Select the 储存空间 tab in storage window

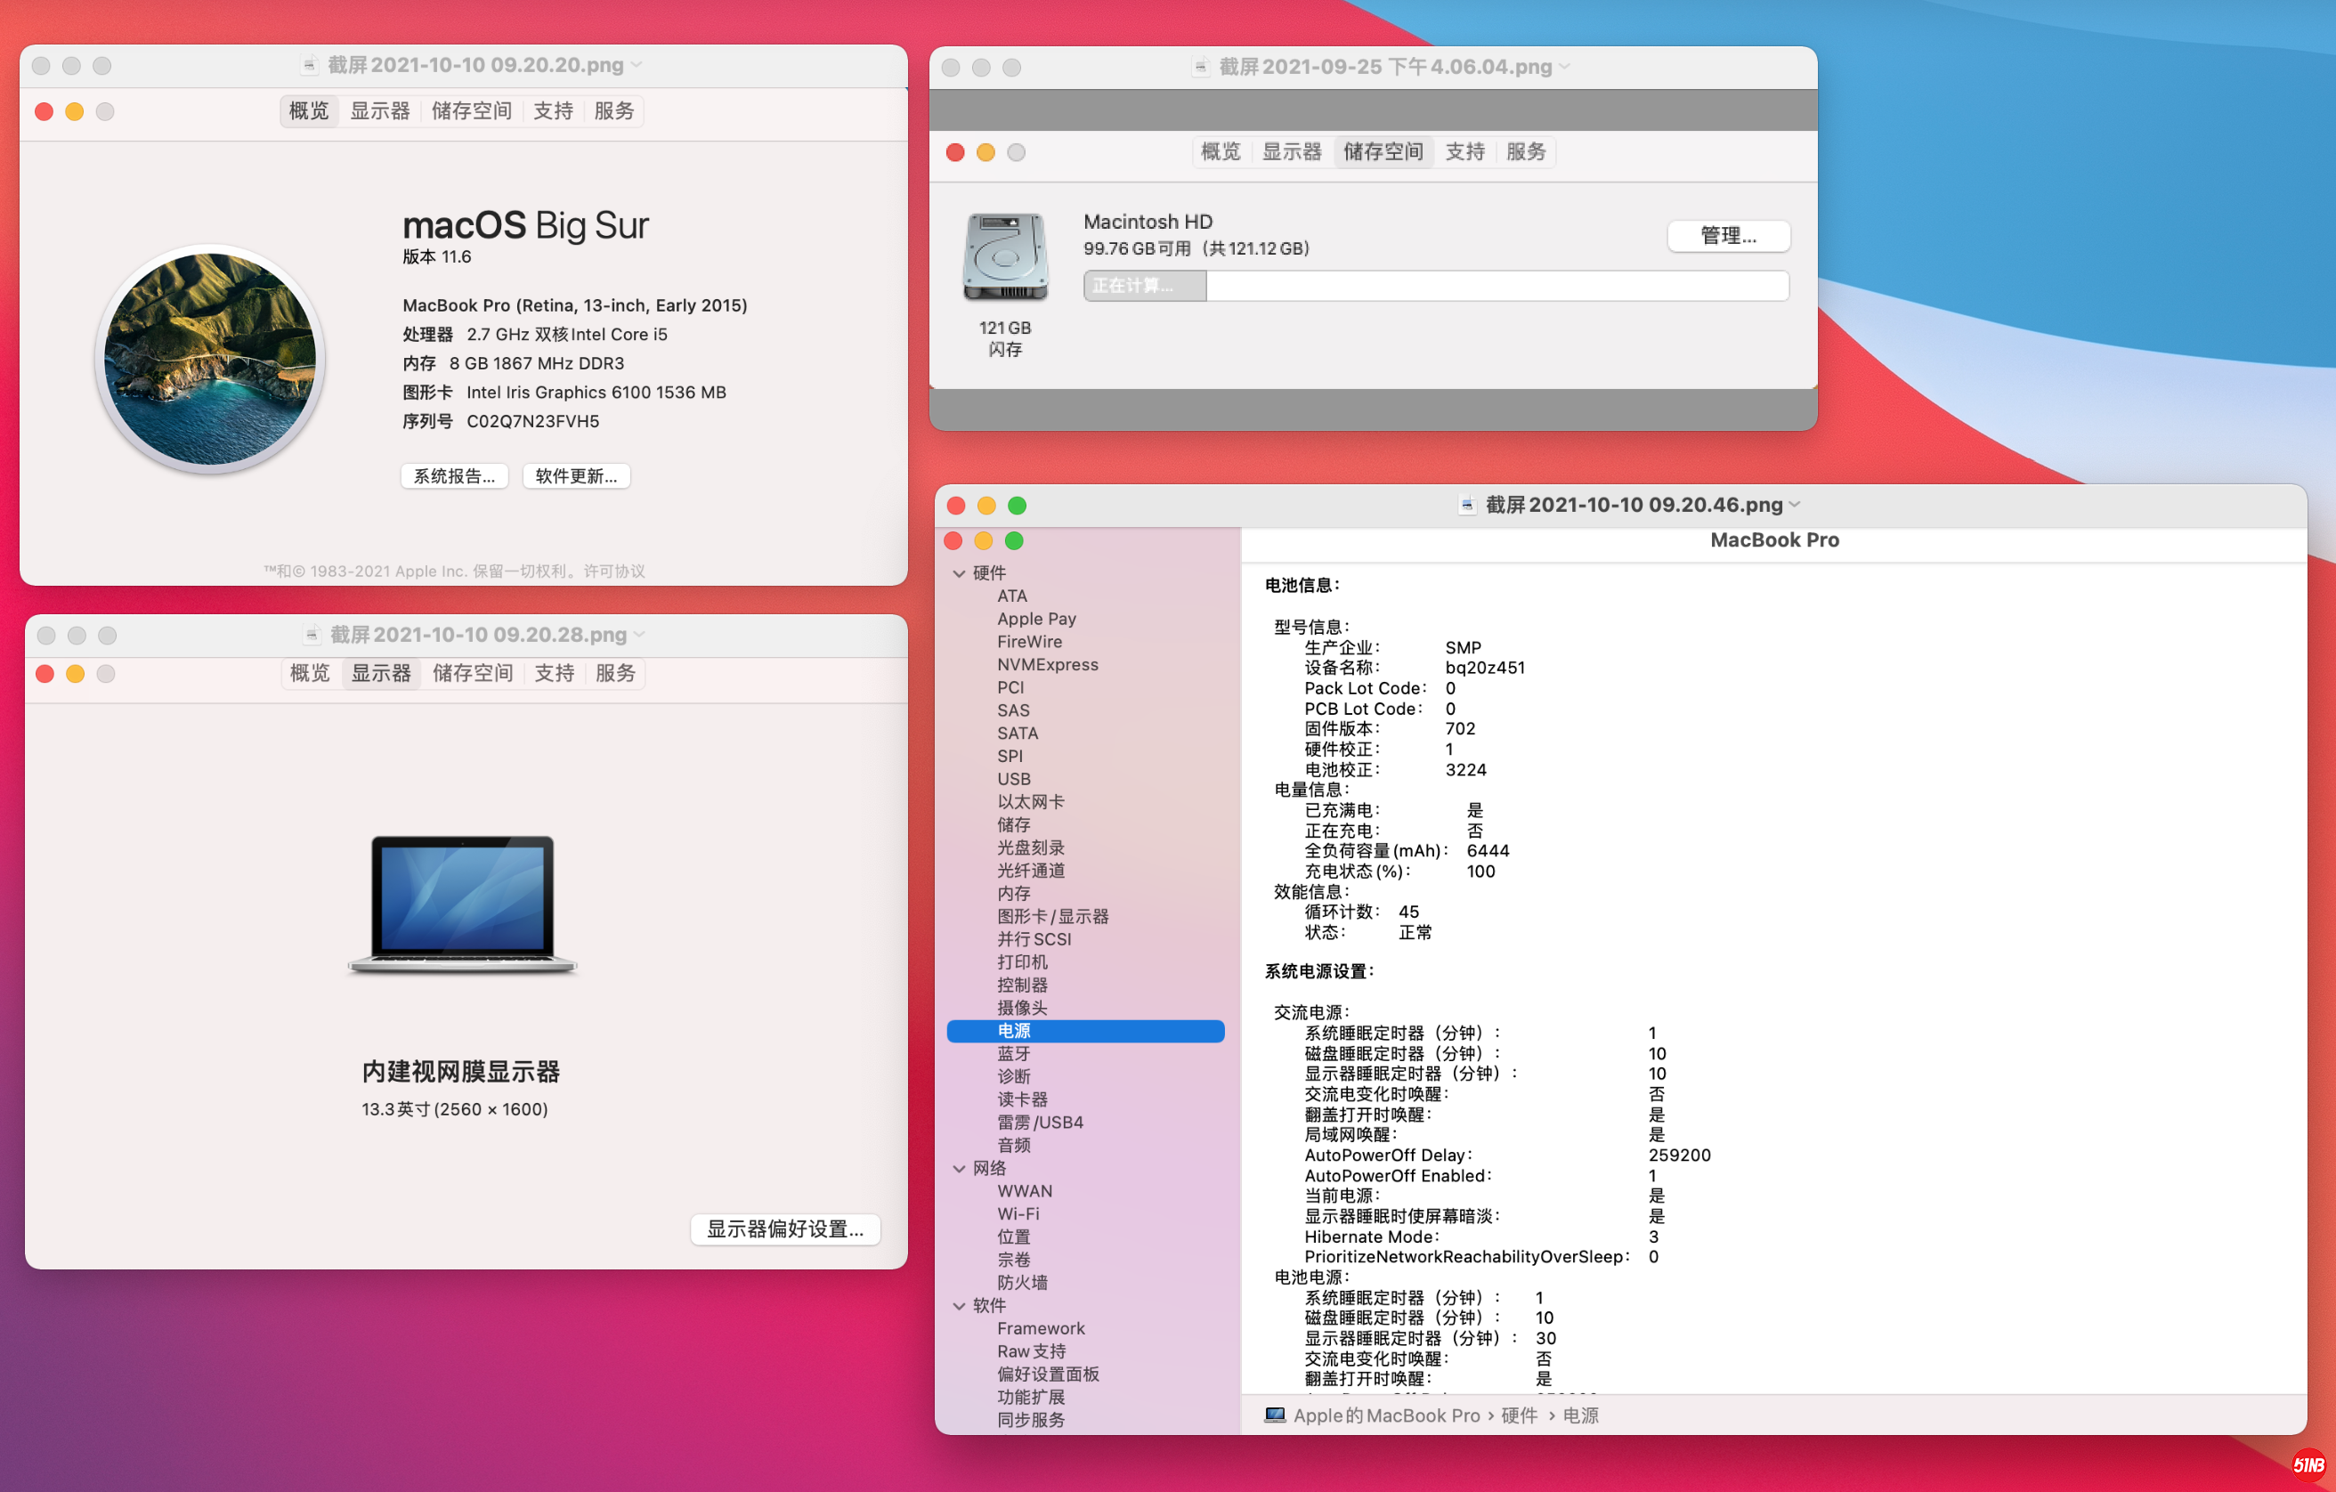click(x=1383, y=151)
